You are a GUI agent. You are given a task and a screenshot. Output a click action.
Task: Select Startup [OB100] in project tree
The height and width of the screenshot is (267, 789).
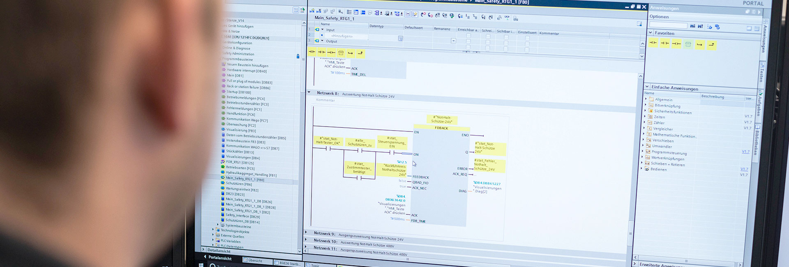click(239, 92)
